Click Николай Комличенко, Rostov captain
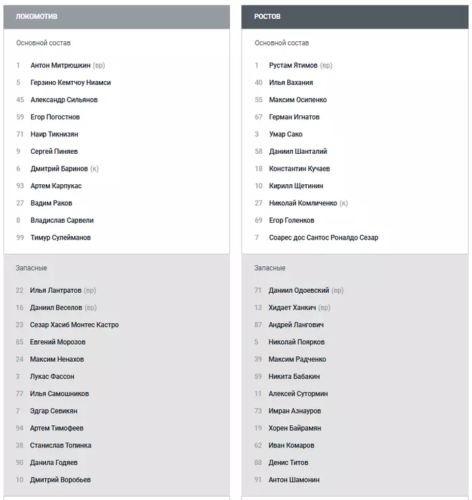This screenshot has width=472, height=500. tap(303, 203)
